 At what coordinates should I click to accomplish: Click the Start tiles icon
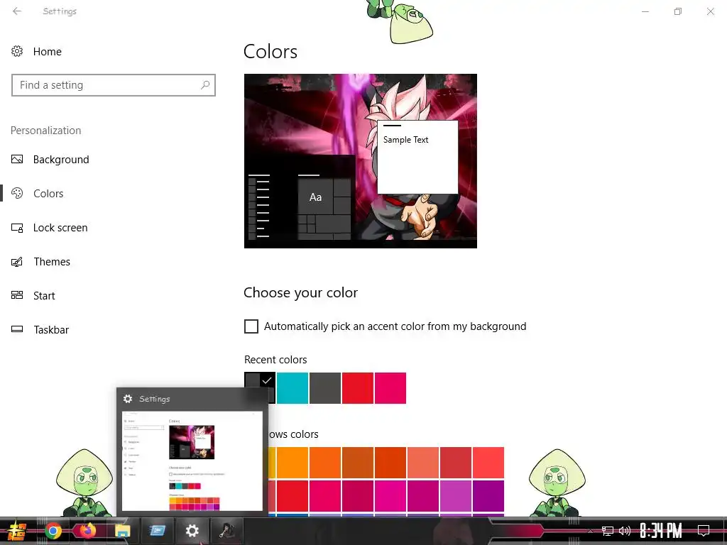[17, 295]
